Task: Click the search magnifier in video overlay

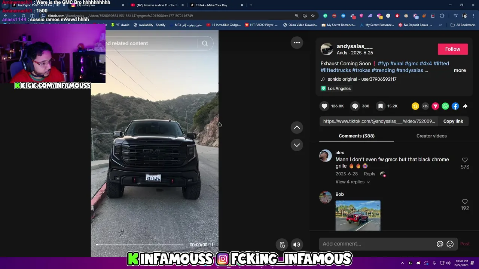Action: [205, 43]
